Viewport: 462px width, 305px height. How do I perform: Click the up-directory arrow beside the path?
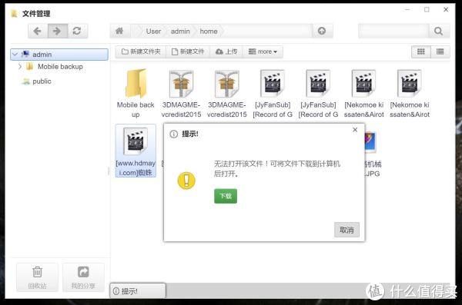pyautogui.click(x=322, y=31)
